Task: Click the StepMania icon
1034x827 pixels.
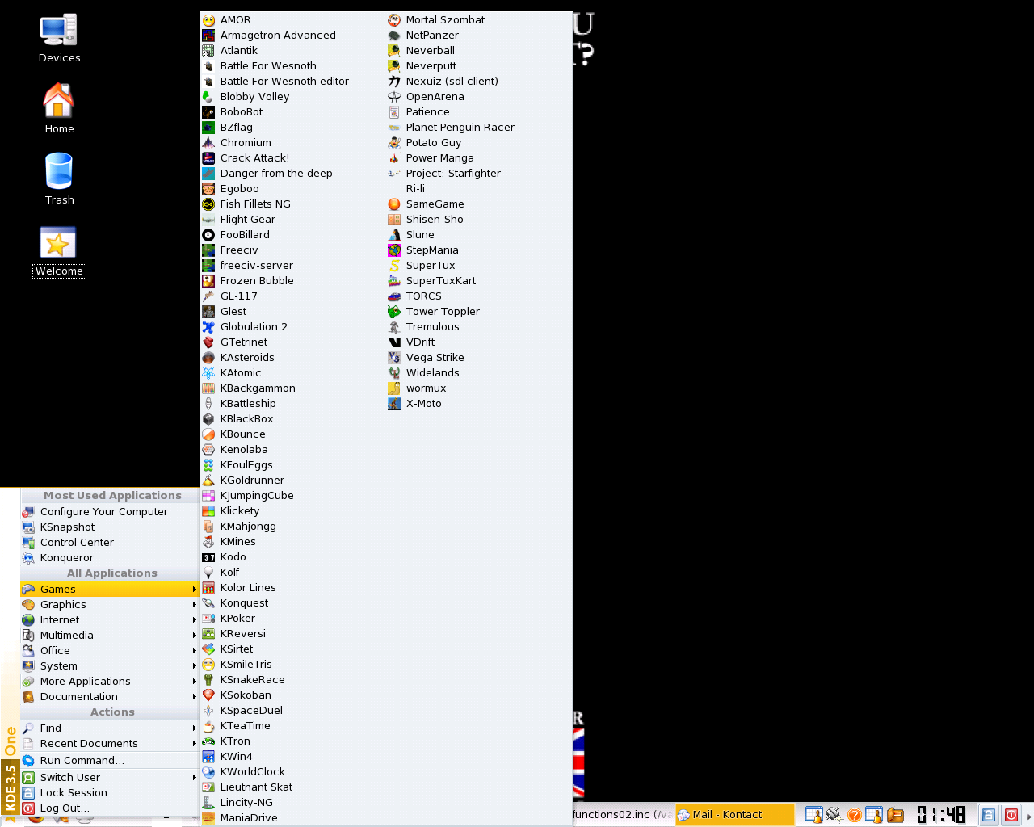Action: coord(394,250)
